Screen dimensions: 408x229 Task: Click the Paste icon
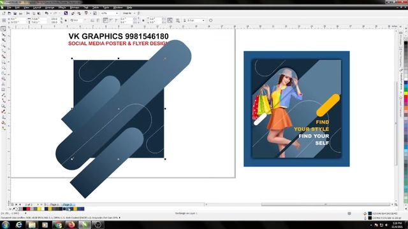coord(39,13)
